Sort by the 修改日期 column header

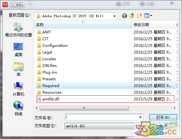(153, 25)
